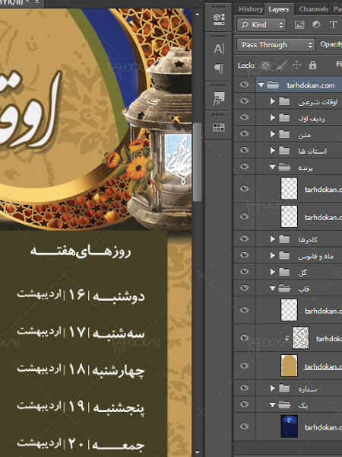
Task: Switch to the Channels tab
Action: click(x=313, y=9)
